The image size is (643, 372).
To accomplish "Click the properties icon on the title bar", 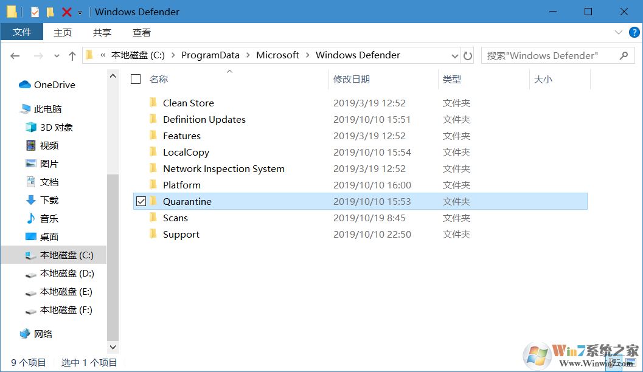I will [35, 11].
